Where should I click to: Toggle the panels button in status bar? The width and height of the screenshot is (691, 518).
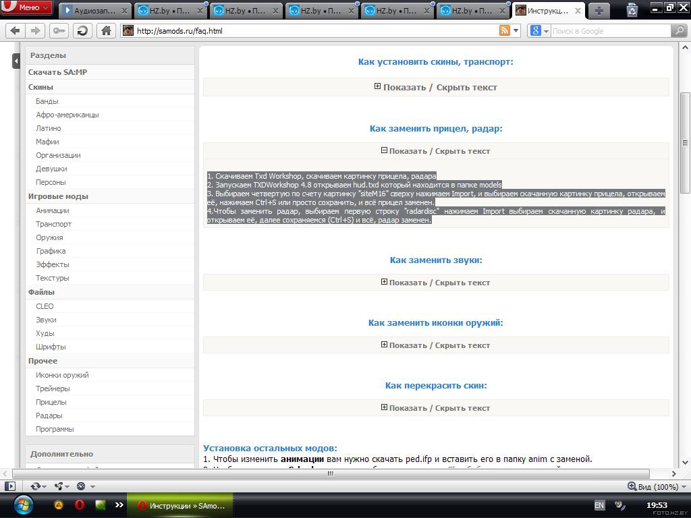9,486
